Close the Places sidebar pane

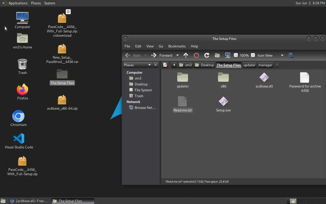(156, 65)
